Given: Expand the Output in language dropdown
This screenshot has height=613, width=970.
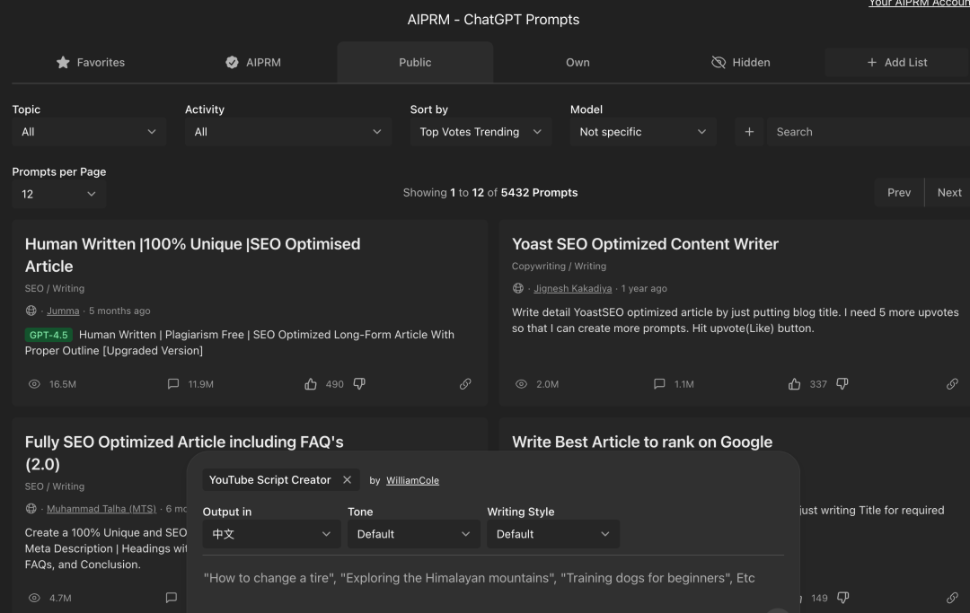Looking at the screenshot, I should coord(271,534).
